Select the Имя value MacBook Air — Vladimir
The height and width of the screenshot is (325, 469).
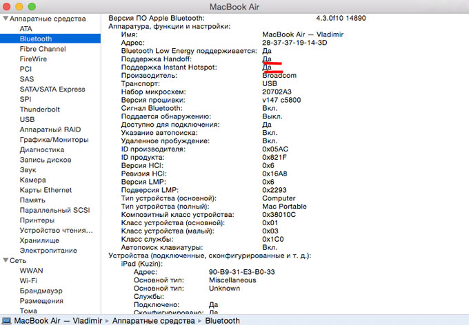[303, 34]
